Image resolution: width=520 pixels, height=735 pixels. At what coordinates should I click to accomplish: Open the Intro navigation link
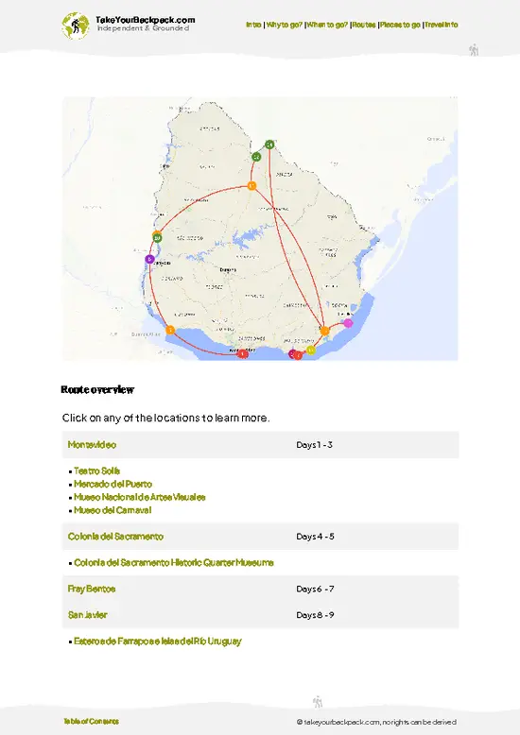coord(253,25)
